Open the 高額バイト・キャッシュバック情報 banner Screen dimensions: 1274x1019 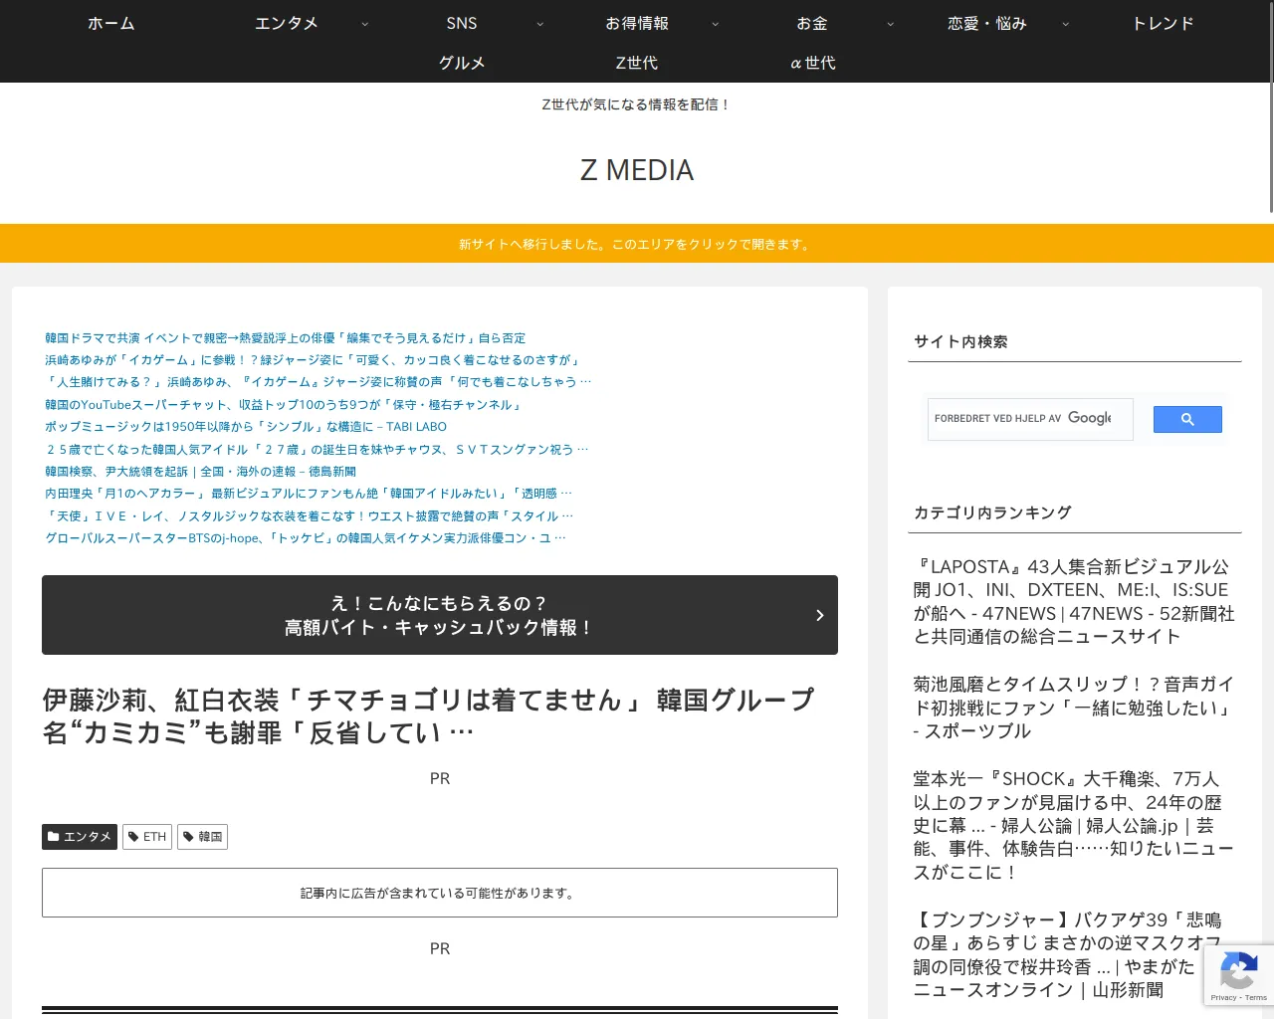tap(440, 615)
